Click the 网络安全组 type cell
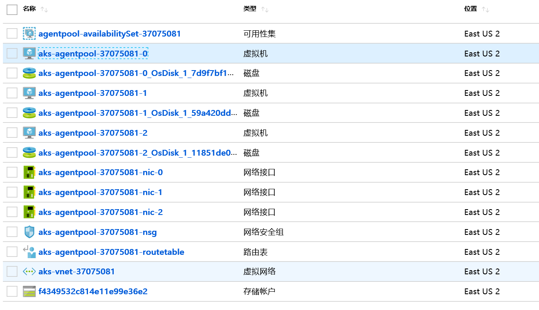This screenshot has height=310, width=539. point(263,232)
